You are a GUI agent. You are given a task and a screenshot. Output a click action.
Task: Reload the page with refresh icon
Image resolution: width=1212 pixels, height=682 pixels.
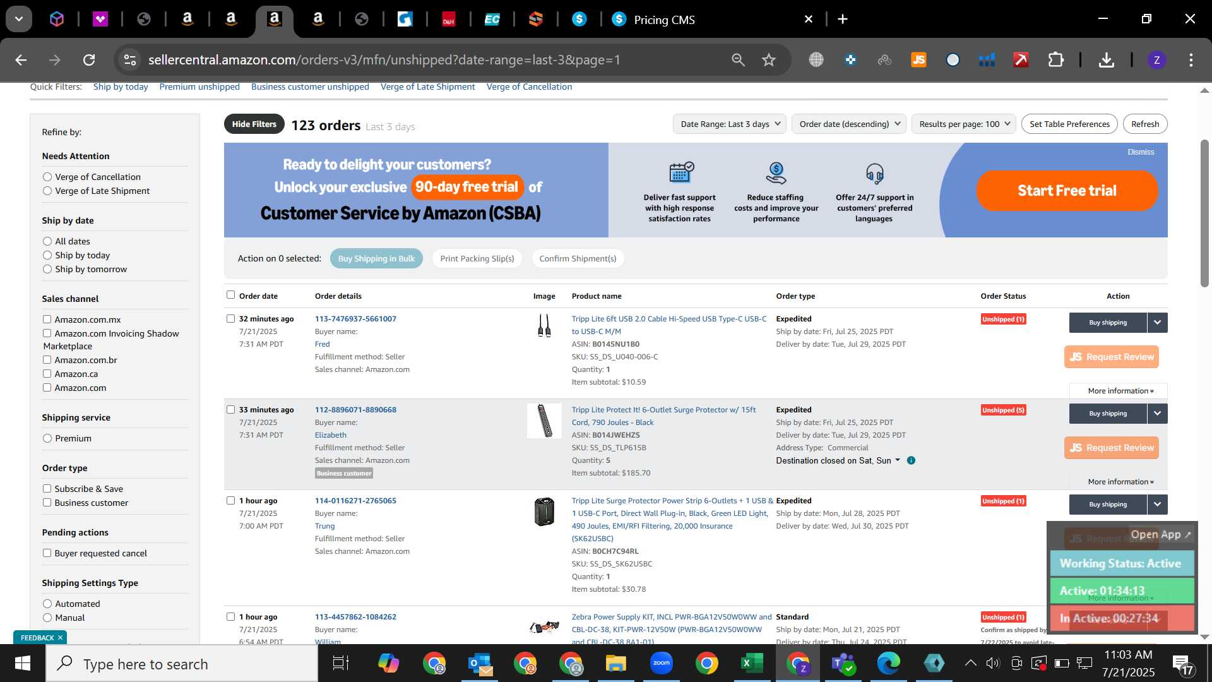89,60
